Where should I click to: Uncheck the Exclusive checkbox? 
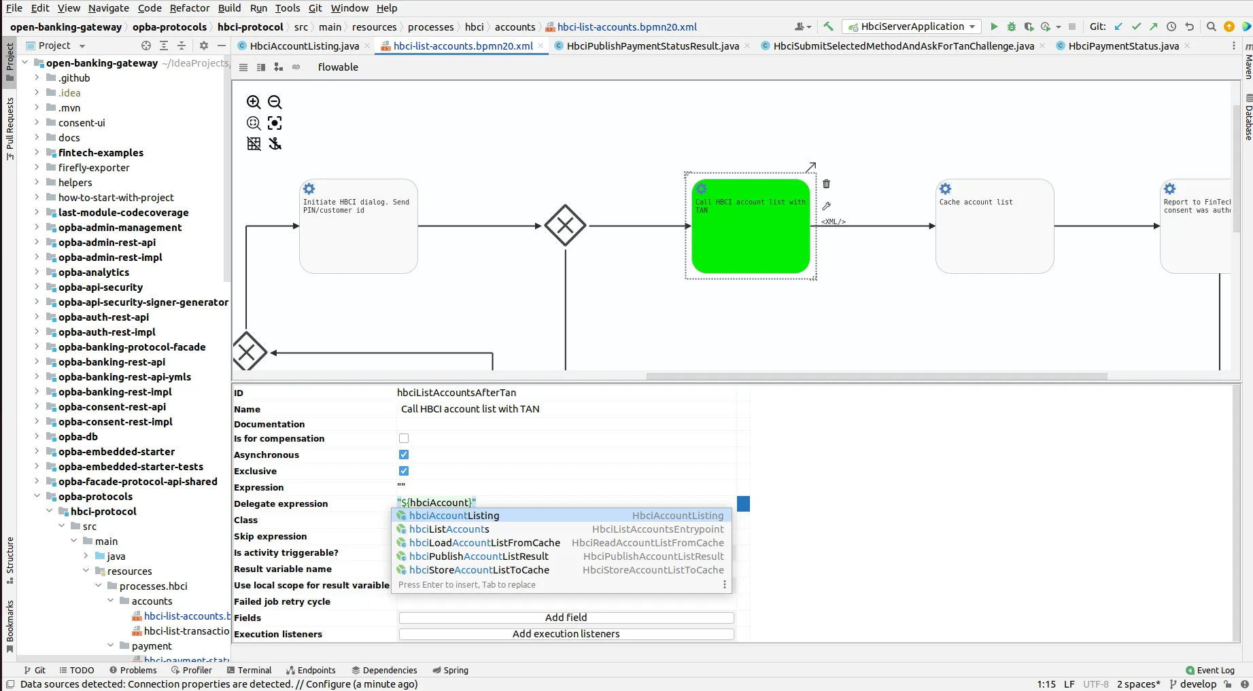(x=404, y=471)
